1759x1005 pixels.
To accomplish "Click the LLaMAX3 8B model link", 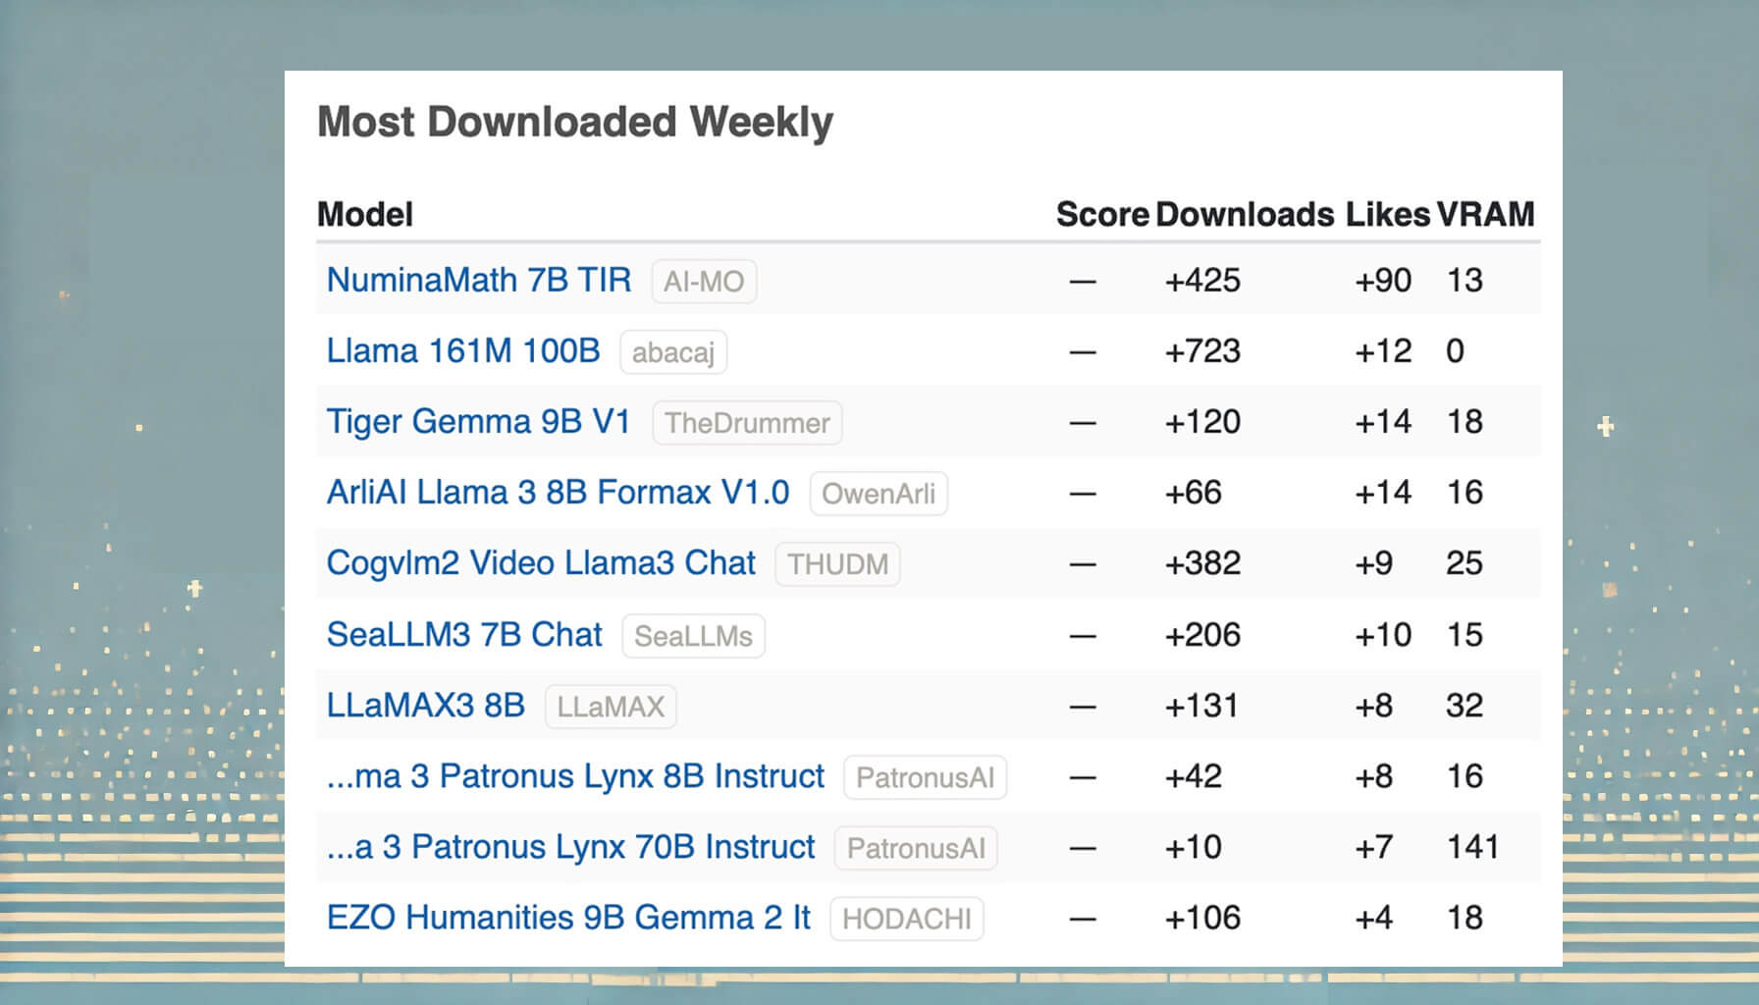I will [425, 706].
